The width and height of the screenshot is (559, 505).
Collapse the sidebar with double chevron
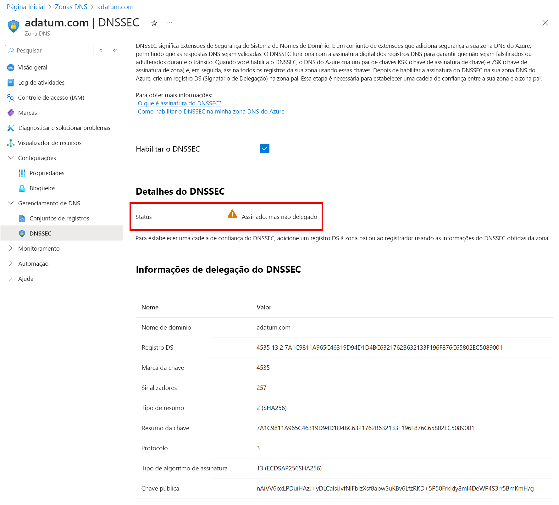pyautogui.click(x=115, y=51)
